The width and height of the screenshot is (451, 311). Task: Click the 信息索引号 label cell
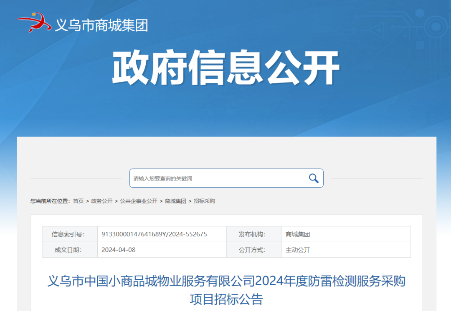[x=70, y=234]
